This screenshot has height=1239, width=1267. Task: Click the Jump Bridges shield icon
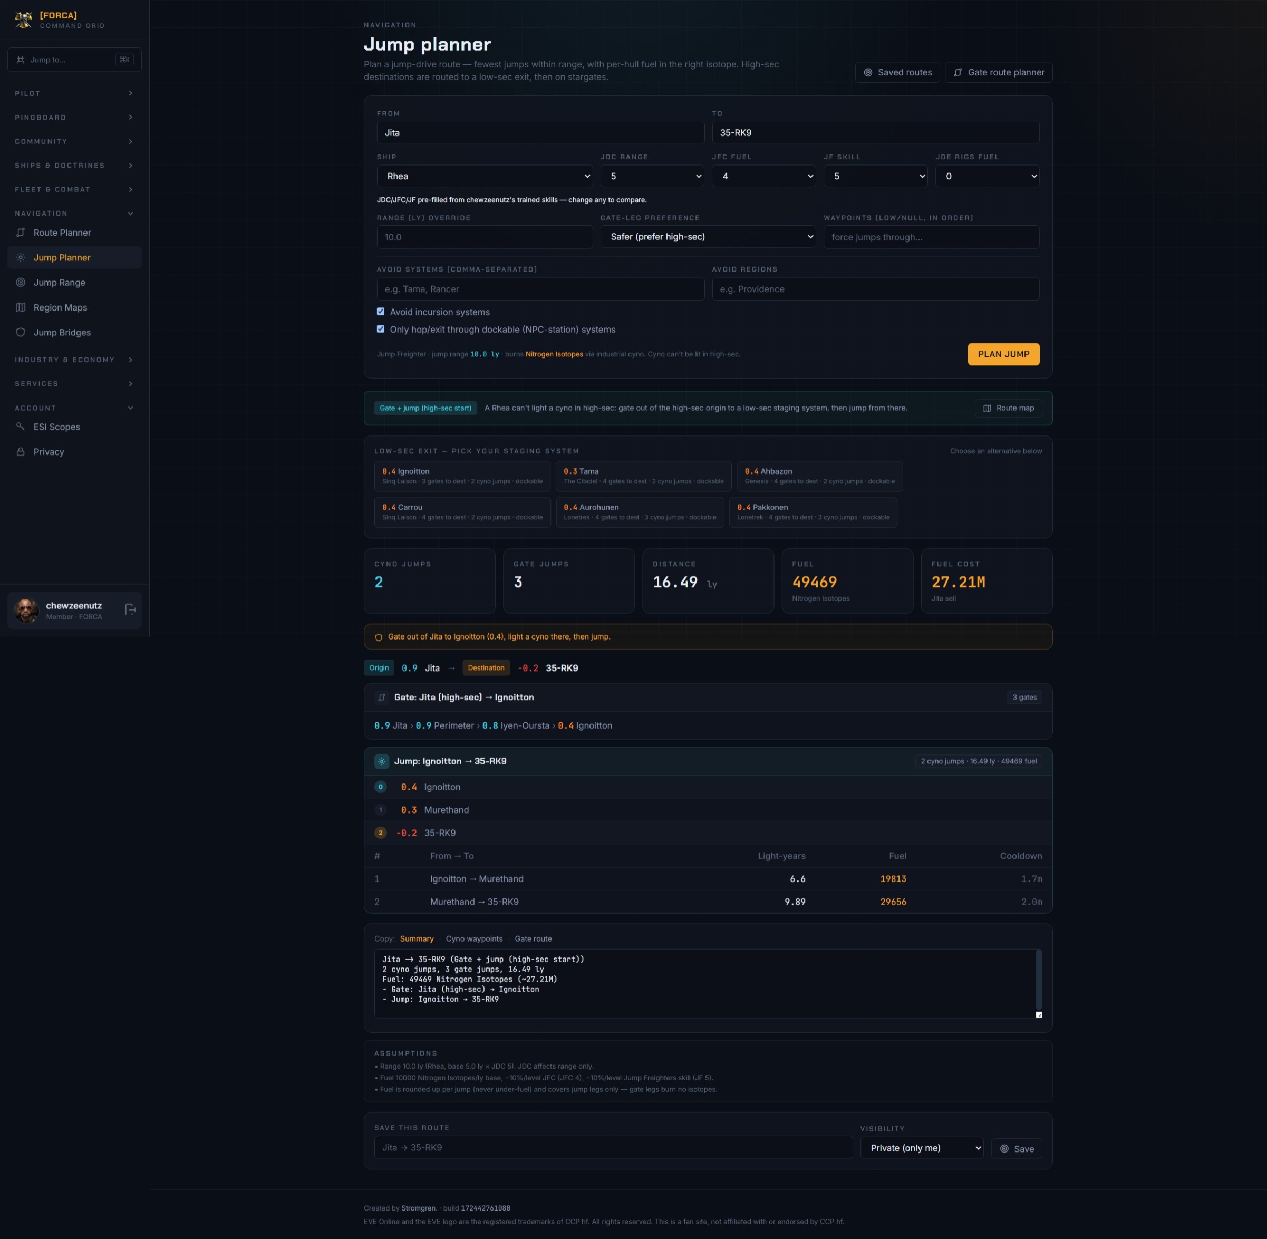point(21,333)
